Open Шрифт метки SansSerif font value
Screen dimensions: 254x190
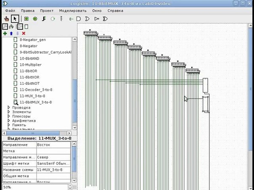[x=53, y=164]
